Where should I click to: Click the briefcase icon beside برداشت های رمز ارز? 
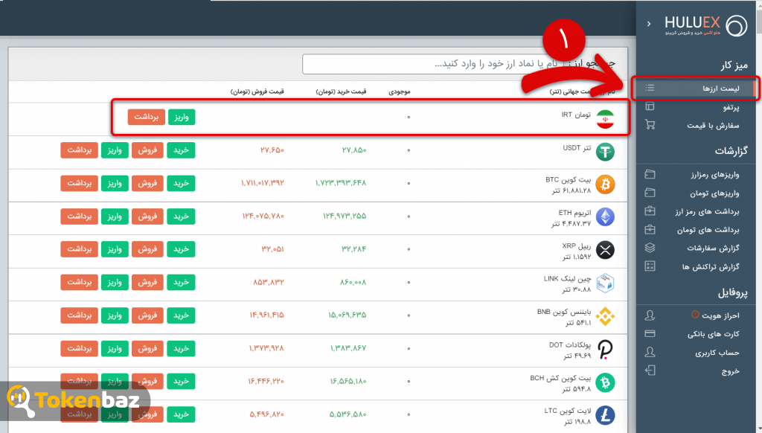coord(650,211)
